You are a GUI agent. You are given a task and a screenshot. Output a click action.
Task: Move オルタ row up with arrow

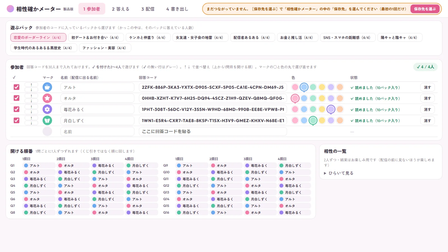[31, 96]
